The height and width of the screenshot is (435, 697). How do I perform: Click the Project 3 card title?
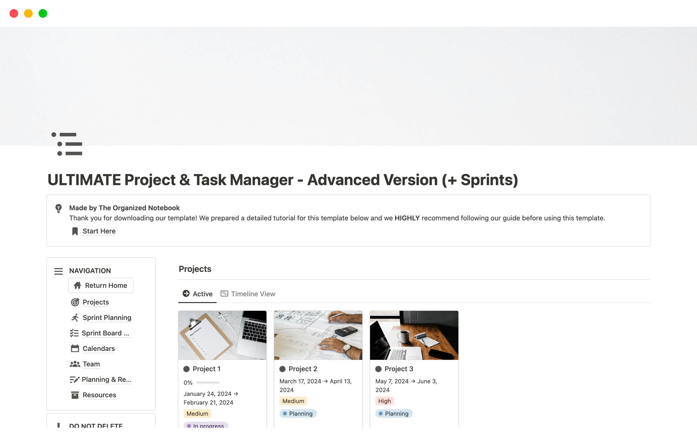pyautogui.click(x=399, y=369)
